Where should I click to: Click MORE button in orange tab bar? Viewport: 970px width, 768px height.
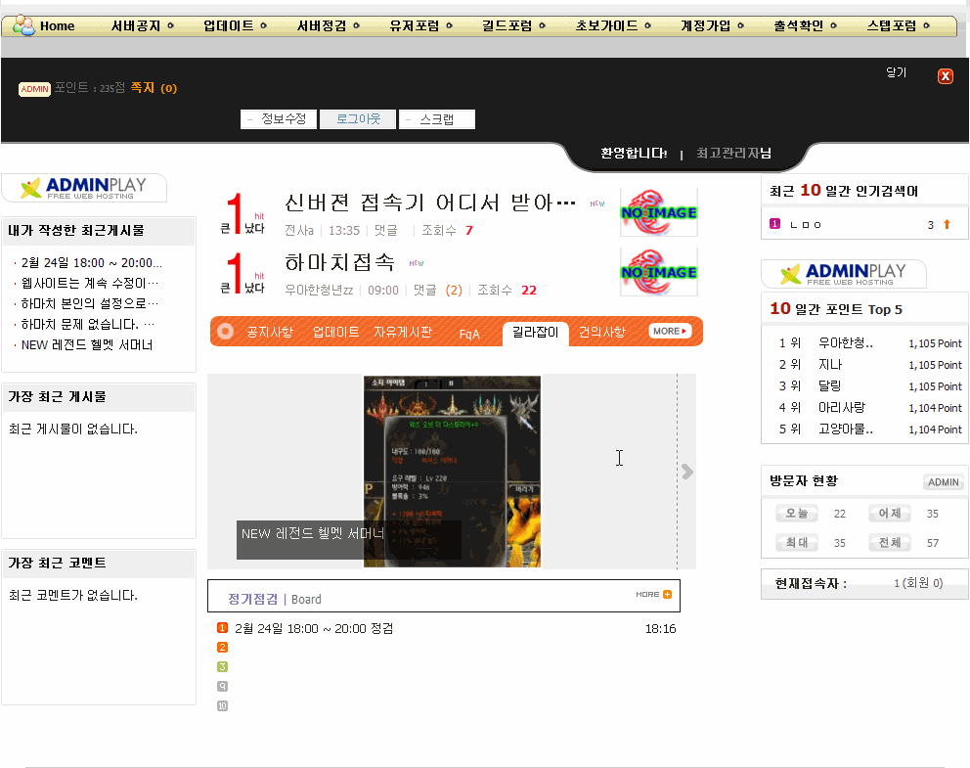(x=670, y=331)
